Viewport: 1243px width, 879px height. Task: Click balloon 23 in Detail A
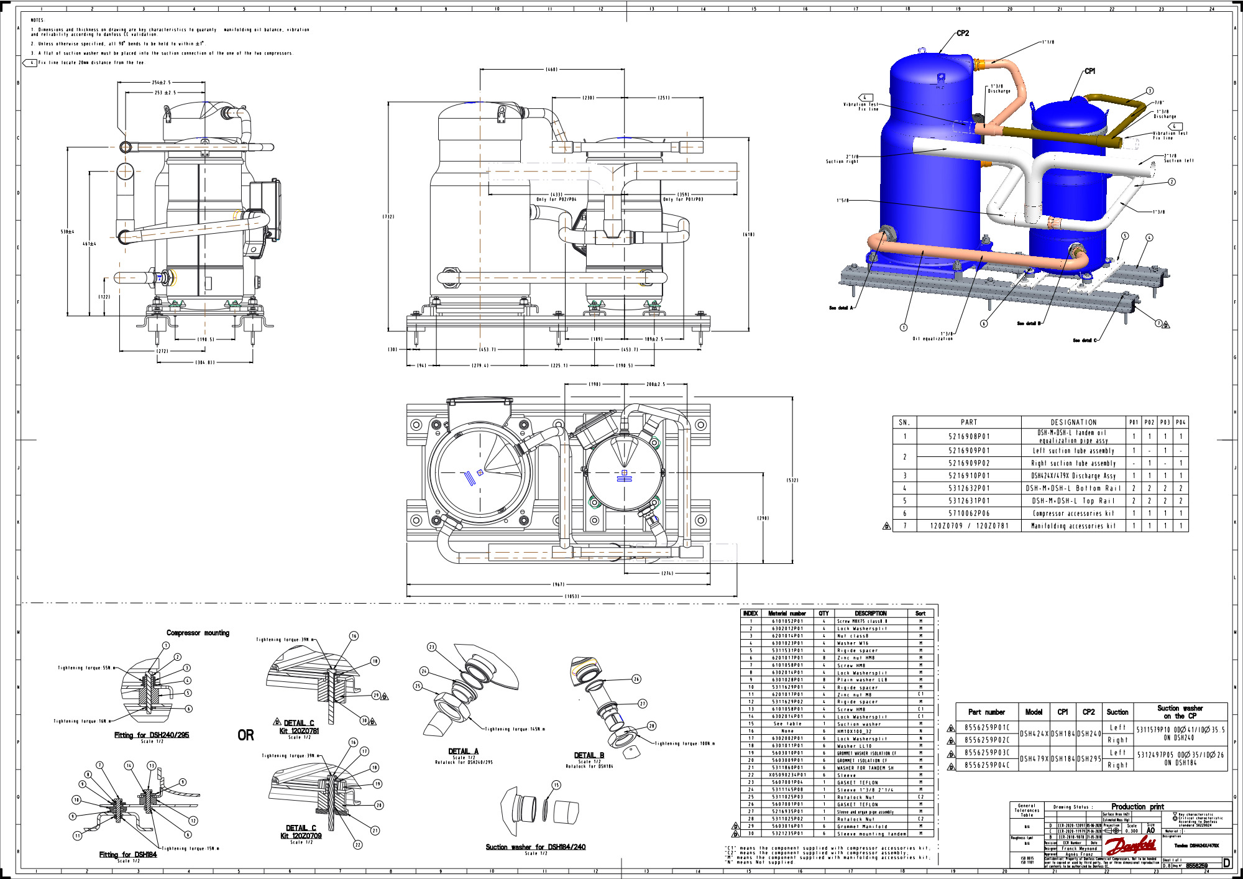pos(431,647)
